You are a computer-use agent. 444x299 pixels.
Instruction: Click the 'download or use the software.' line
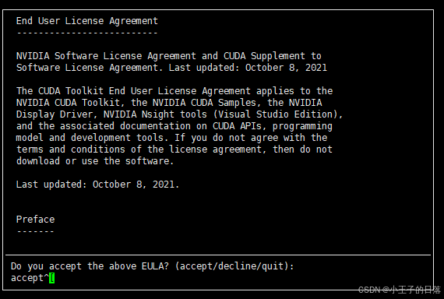pos(95,161)
